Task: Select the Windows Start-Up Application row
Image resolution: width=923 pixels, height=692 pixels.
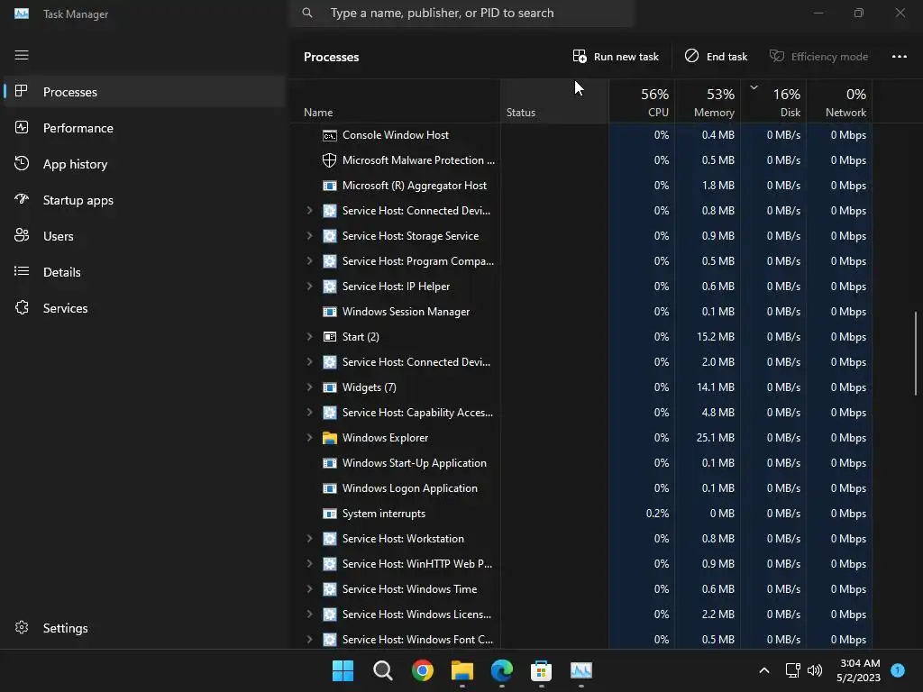Action: 581,463
